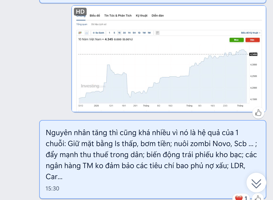Click the green Mua button in the chart
This screenshot has width=273, height=200.
tap(237, 40)
